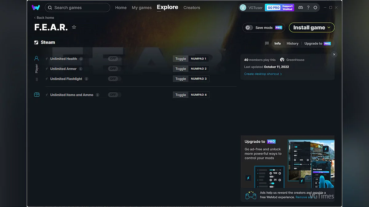
Task: Go to the Home tab
Action: (x=121, y=8)
